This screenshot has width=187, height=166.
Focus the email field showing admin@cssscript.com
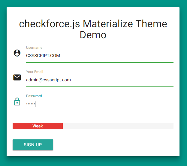point(100,80)
